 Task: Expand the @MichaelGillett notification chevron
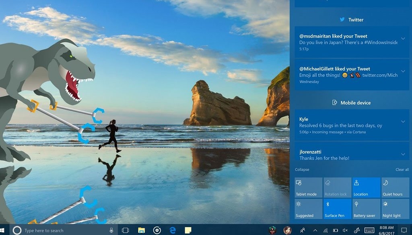[403, 72]
